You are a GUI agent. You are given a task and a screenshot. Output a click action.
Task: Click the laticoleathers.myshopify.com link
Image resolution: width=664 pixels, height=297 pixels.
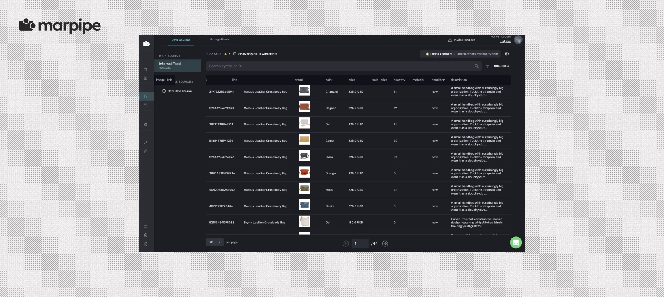pyautogui.click(x=477, y=54)
